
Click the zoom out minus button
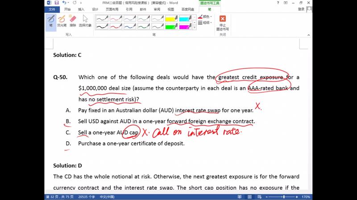pyautogui.click(x=266, y=197)
